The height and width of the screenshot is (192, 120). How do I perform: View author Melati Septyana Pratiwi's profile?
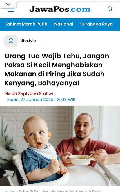coord(29,93)
